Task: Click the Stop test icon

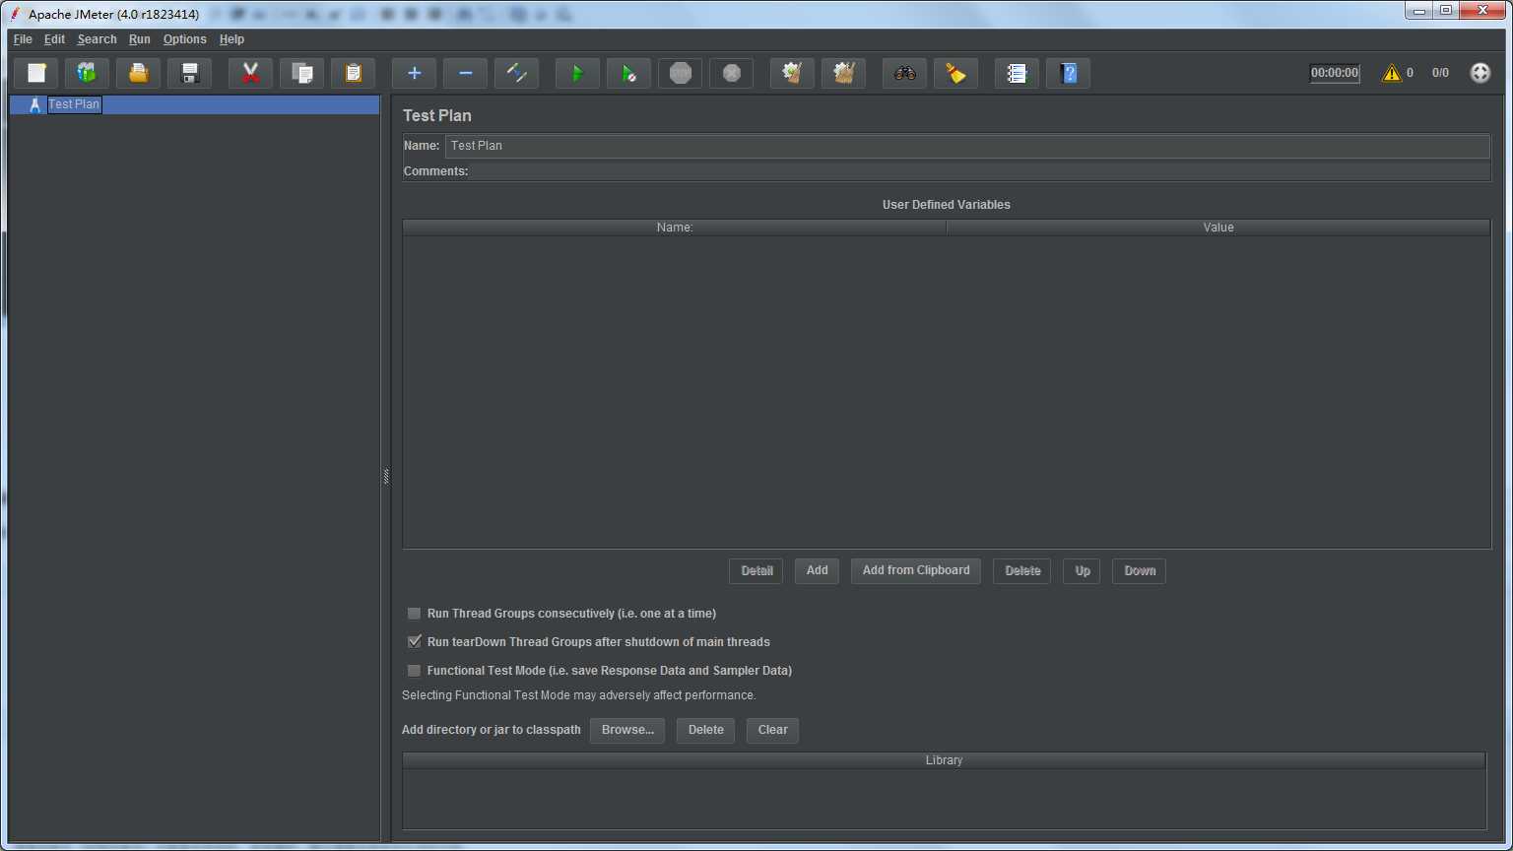Action: [x=681, y=73]
